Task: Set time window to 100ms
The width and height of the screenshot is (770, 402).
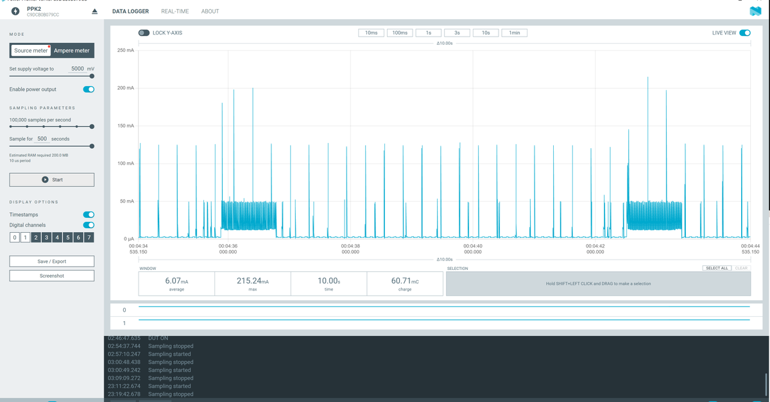Action: tap(400, 33)
